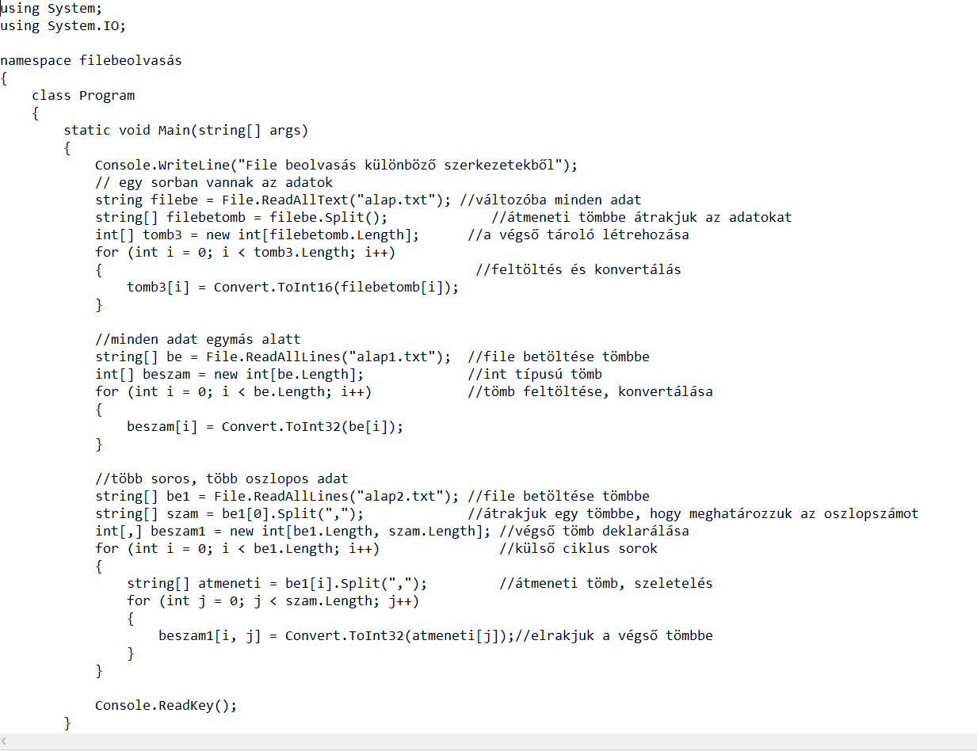Click the Console.ReadKey call
Viewport: 977px width, 751px height.
tap(165, 705)
